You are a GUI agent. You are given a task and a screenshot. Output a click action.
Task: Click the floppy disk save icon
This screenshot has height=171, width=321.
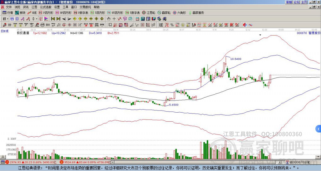pos(154,19)
